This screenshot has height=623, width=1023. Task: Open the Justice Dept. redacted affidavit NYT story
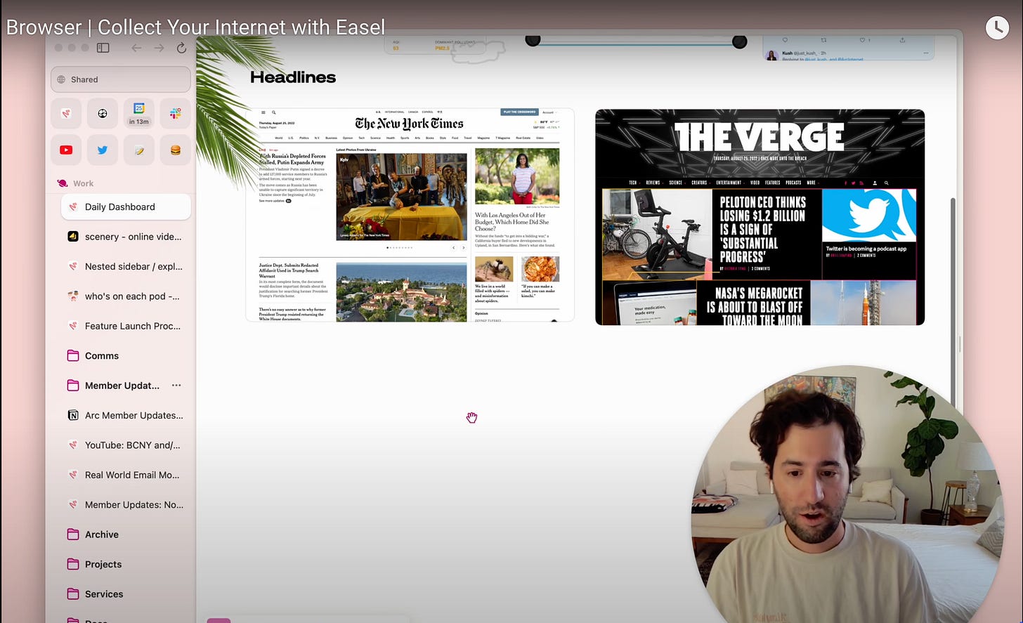coord(289,270)
